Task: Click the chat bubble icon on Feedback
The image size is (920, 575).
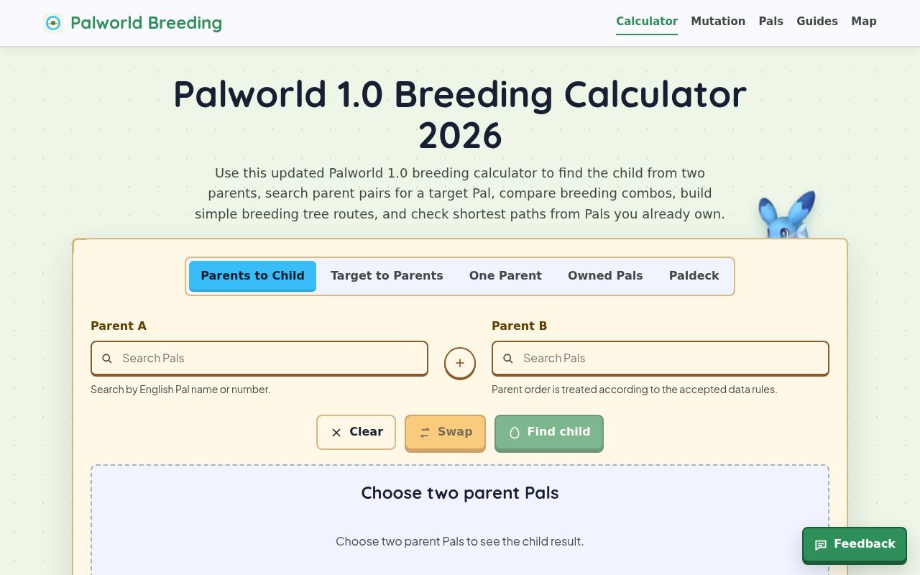Action: tap(821, 545)
